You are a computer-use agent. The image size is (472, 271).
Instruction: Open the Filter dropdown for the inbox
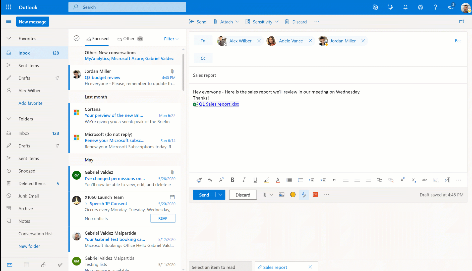tap(171, 39)
